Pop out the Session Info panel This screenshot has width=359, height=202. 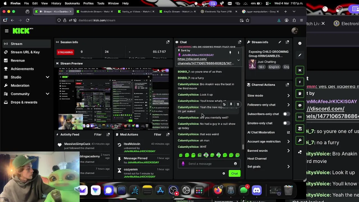tap(168, 42)
